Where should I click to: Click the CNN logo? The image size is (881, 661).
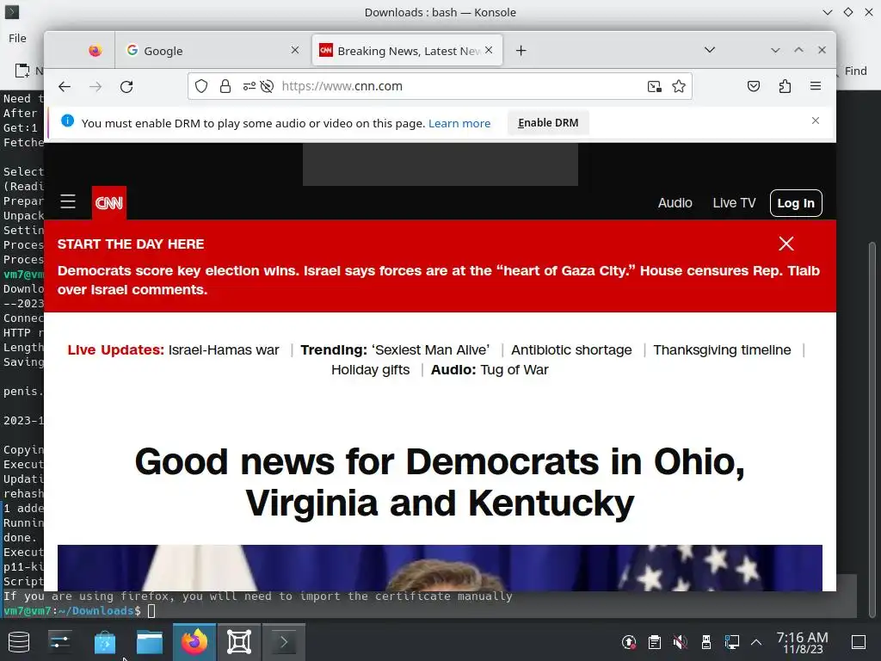[x=109, y=202]
